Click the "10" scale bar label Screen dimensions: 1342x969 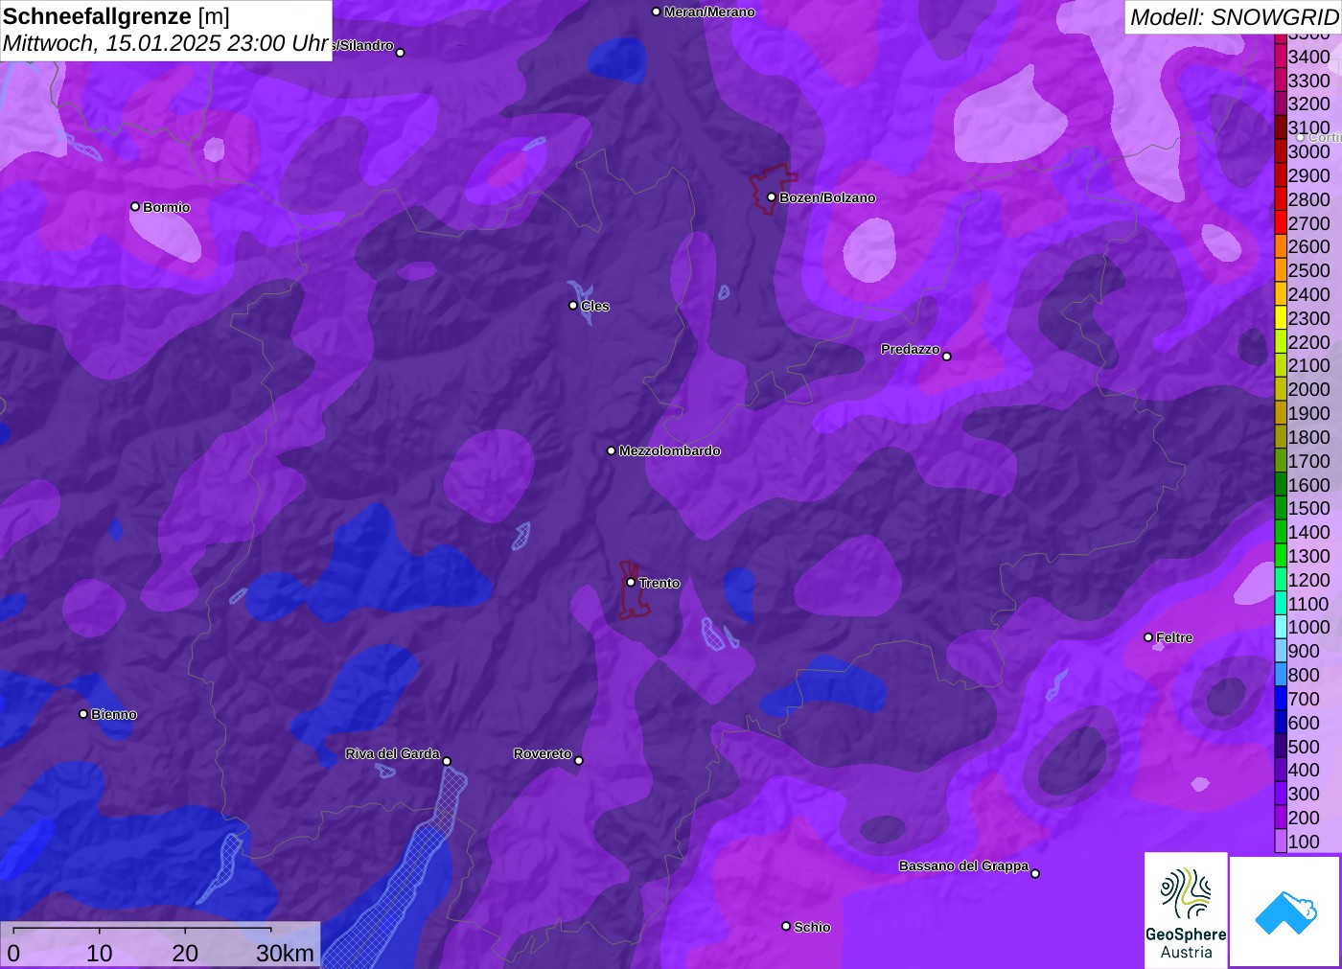click(x=100, y=953)
